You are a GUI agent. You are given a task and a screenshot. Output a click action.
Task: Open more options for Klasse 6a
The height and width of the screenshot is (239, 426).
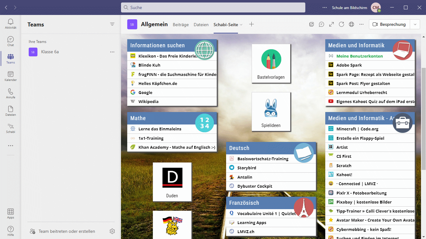pos(112,52)
